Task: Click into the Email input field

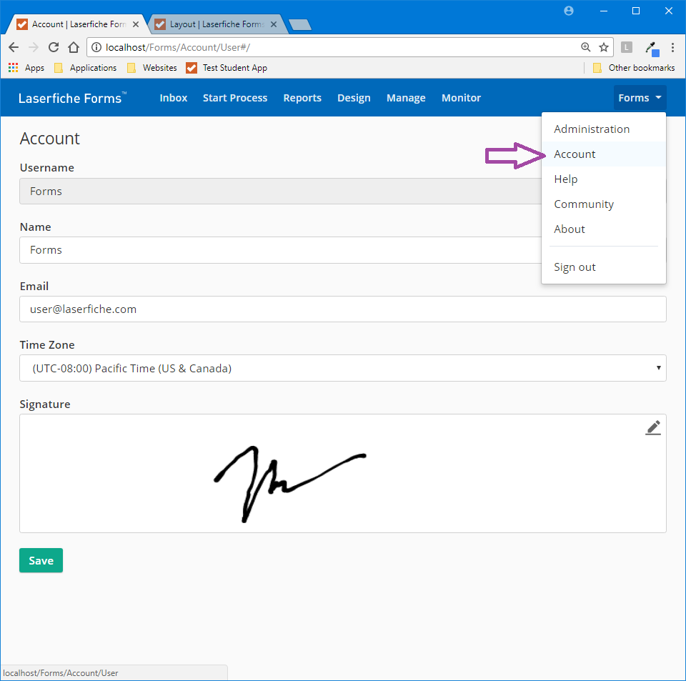Action: click(x=342, y=309)
